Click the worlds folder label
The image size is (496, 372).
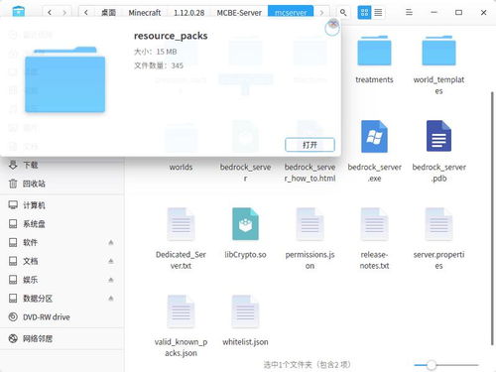[181, 167]
